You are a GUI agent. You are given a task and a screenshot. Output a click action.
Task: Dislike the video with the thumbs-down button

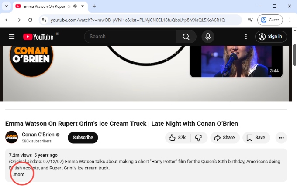(x=198, y=138)
